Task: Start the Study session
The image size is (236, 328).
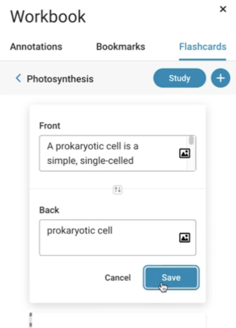Action: click(180, 78)
